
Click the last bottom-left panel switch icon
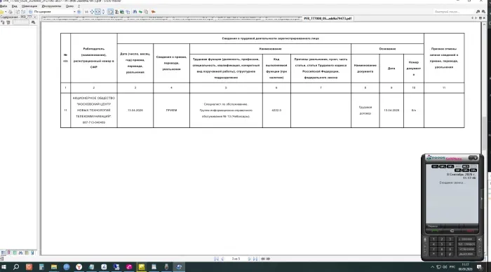32,252
